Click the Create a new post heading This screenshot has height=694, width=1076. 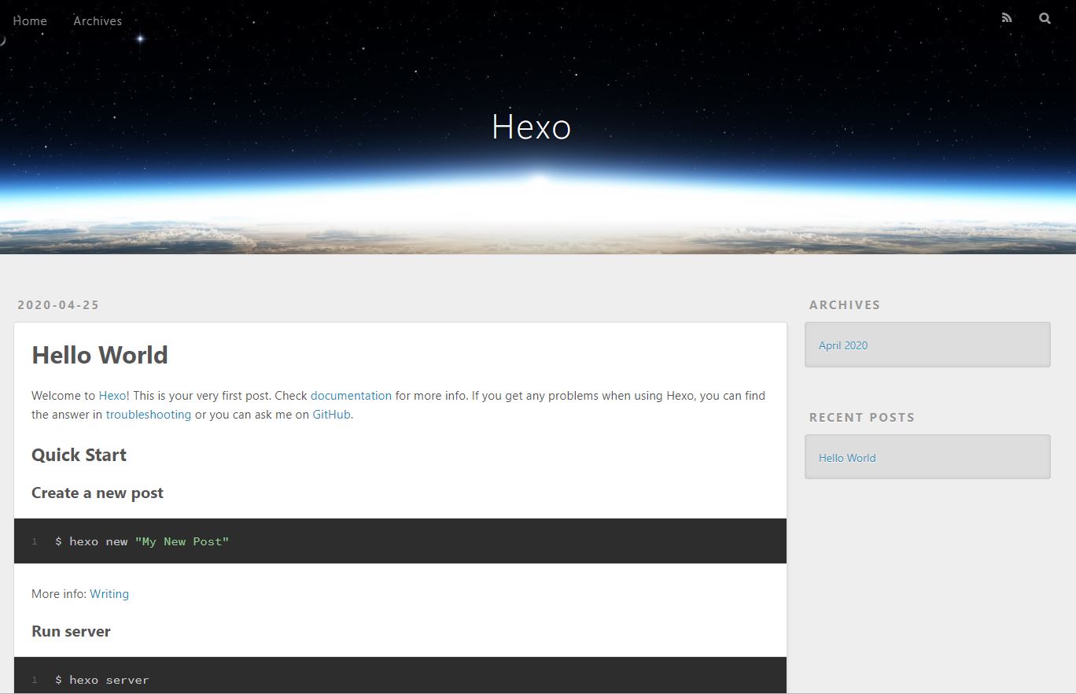pyautogui.click(x=98, y=493)
